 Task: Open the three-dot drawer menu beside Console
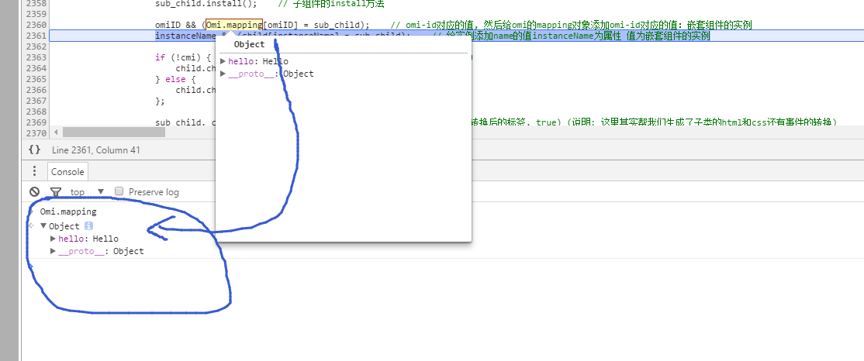pyautogui.click(x=34, y=171)
